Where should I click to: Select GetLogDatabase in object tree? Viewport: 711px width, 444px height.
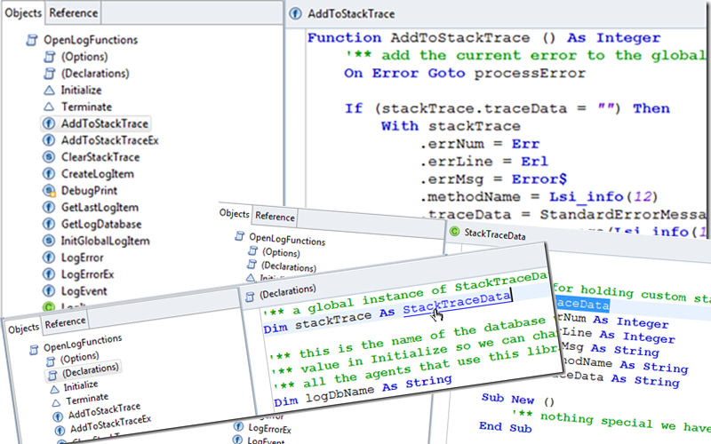(101, 225)
